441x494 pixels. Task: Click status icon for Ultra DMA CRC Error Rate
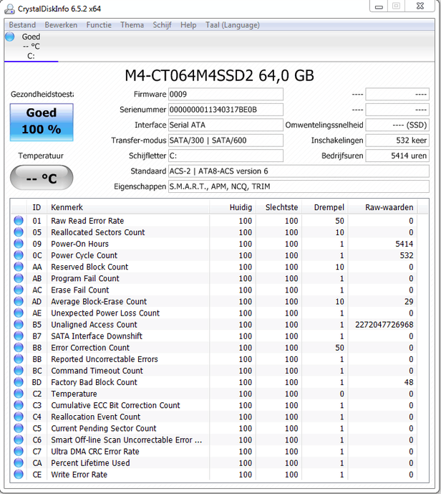[19, 452]
